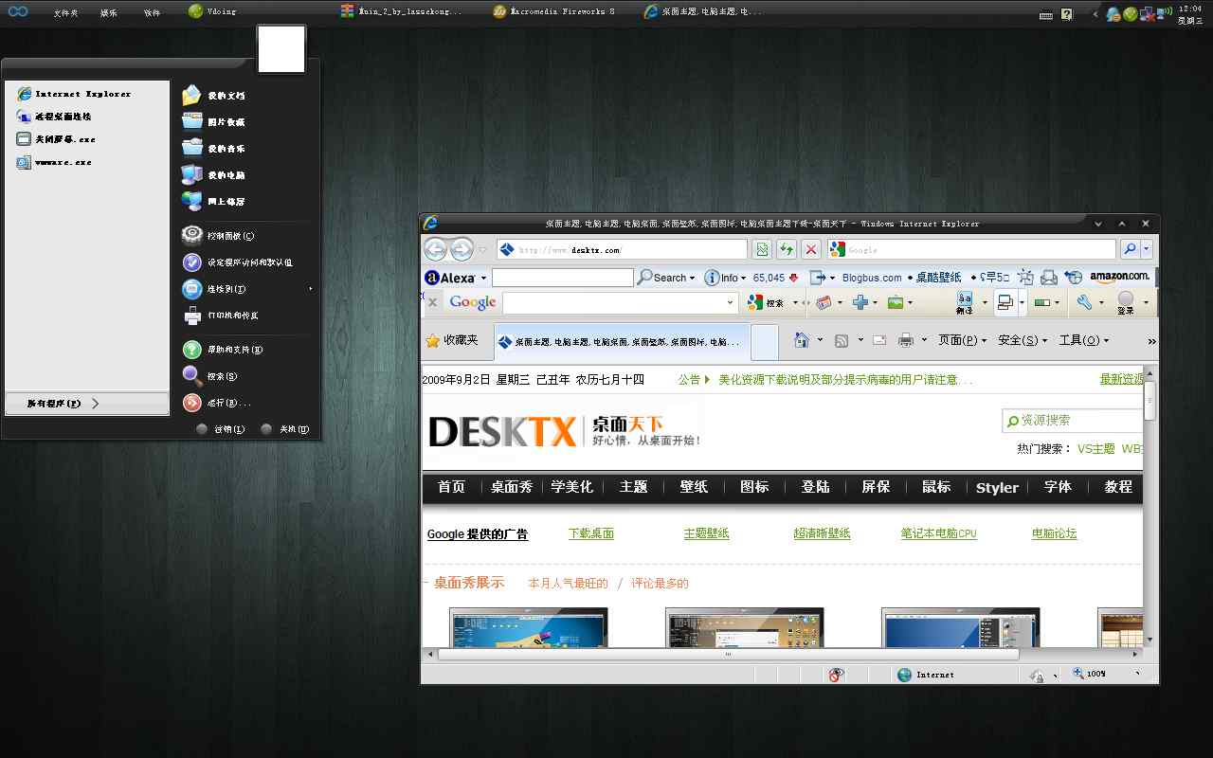Click the Styler nav item on DESKTX
This screenshot has width=1213, height=758.
click(x=997, y=487)
